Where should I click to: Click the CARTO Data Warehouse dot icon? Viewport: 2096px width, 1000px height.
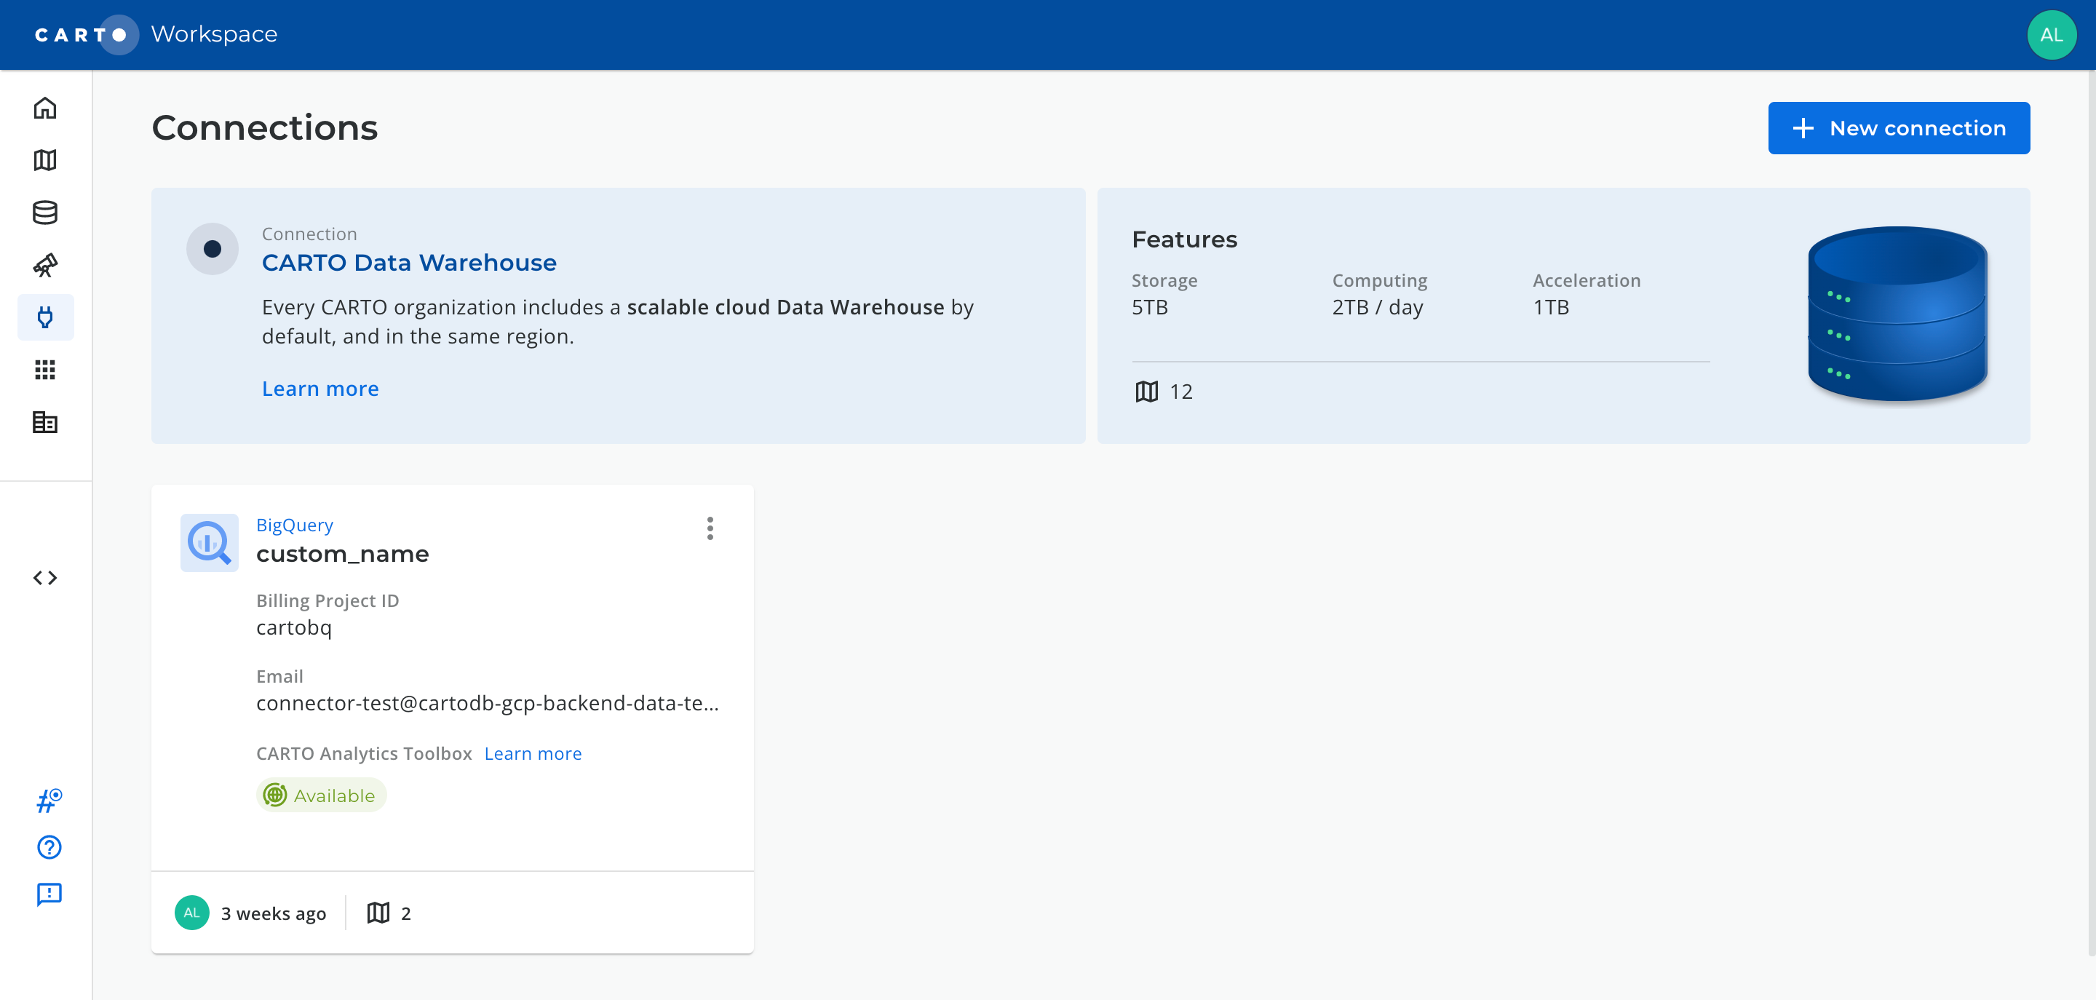click(213, 249)
